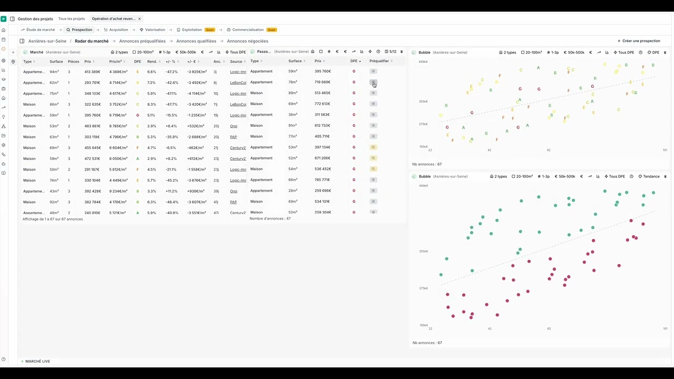
Task: Click the map pin icon below plus button
Action: point(13,62)
